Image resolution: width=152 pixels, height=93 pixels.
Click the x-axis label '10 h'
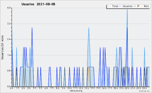(x=69, y=88)
